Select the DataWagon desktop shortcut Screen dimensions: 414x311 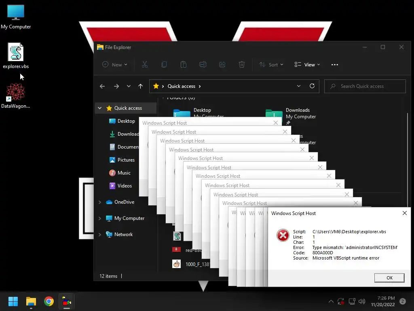tap(16, 96)
